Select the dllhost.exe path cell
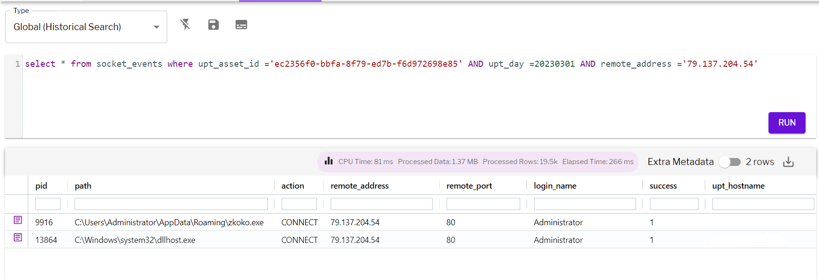This screenshot has width=819, height=279. 135,240
